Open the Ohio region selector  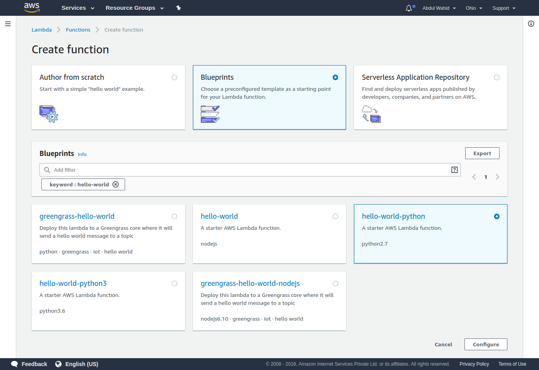[474, 8]
